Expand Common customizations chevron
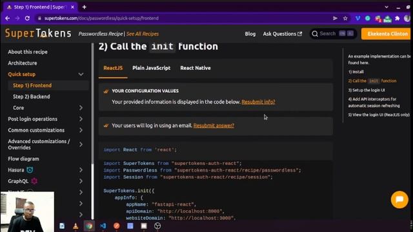 coord(81,130)
